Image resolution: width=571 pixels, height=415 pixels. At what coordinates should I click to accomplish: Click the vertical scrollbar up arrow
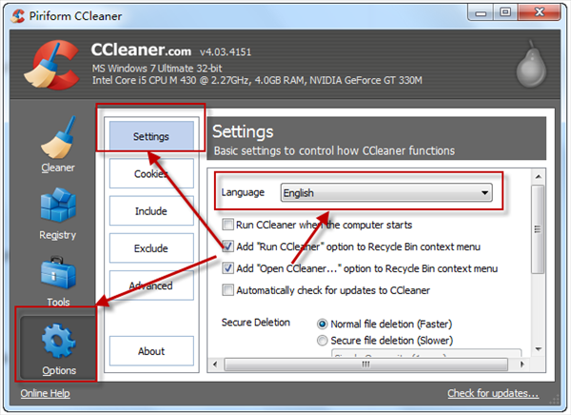tap(539, 177)
